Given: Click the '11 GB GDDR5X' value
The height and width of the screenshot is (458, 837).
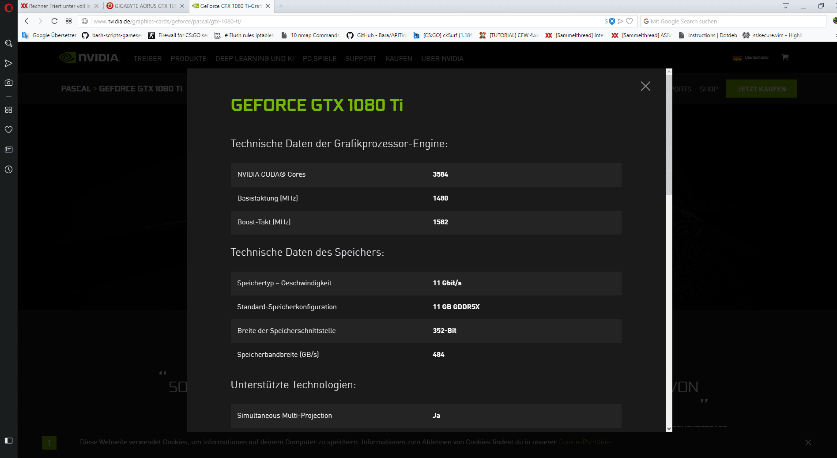Looking at the screenshot, I should 456,307.
